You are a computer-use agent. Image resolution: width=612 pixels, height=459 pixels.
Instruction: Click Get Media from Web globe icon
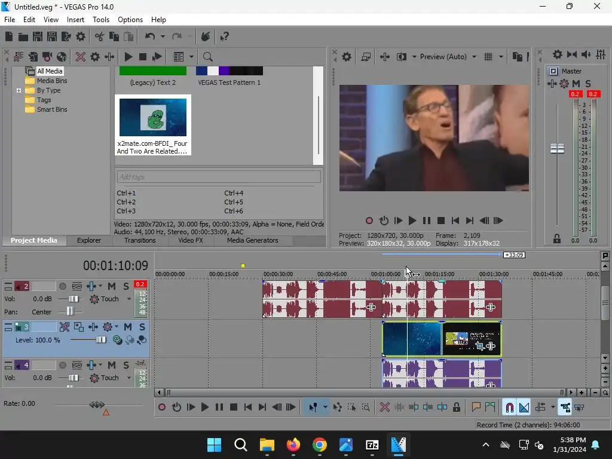click(x=62, y=57)
